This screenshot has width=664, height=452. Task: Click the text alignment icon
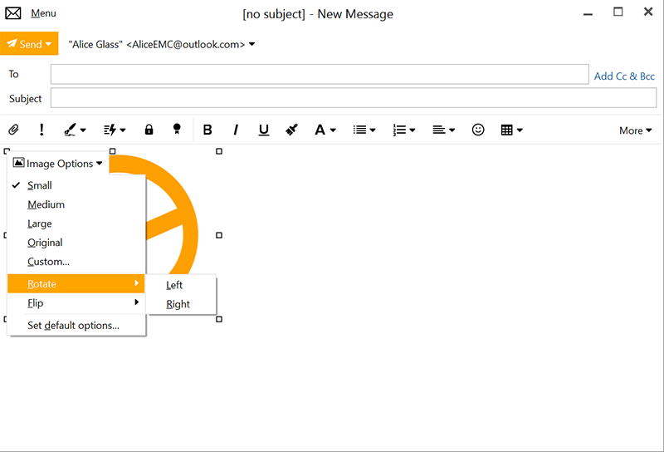pyautogui.click(x=439, y=130)
